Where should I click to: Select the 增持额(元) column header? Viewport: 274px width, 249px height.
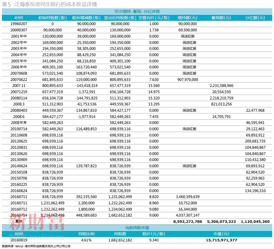(x=187, y=18)
